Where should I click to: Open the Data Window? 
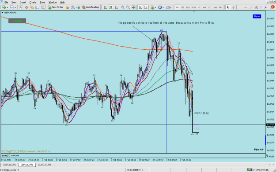click(26, 7)
